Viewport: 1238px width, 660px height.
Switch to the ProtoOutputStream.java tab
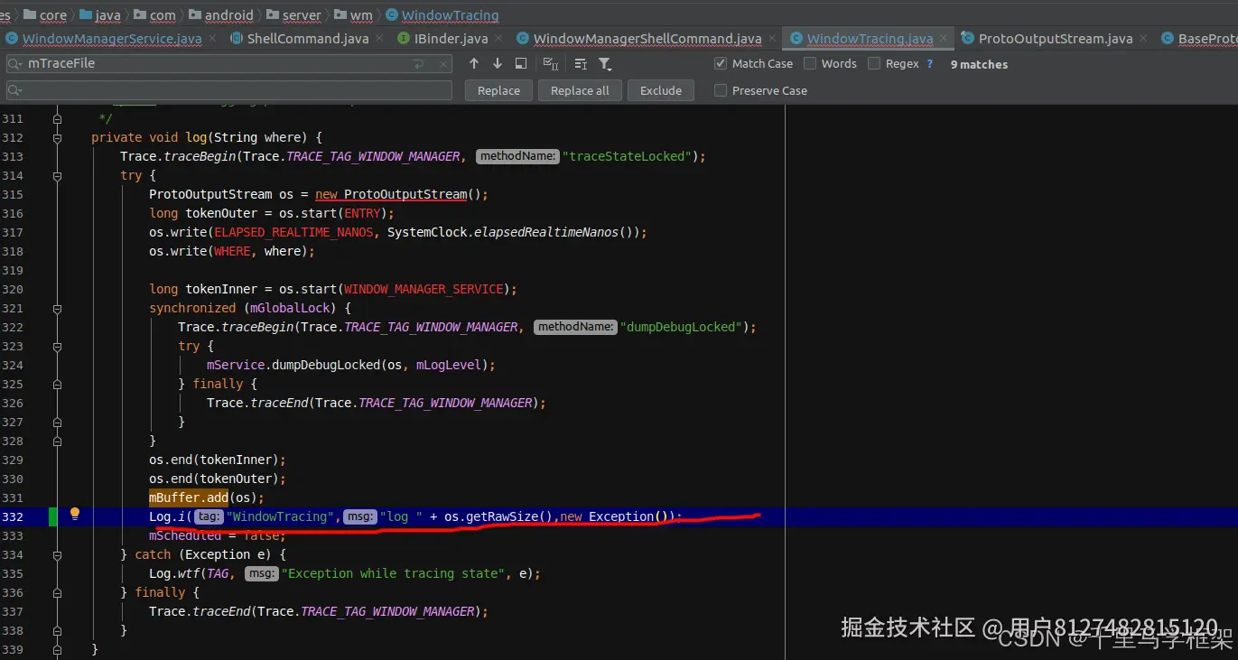click(x=1055, y=39)
